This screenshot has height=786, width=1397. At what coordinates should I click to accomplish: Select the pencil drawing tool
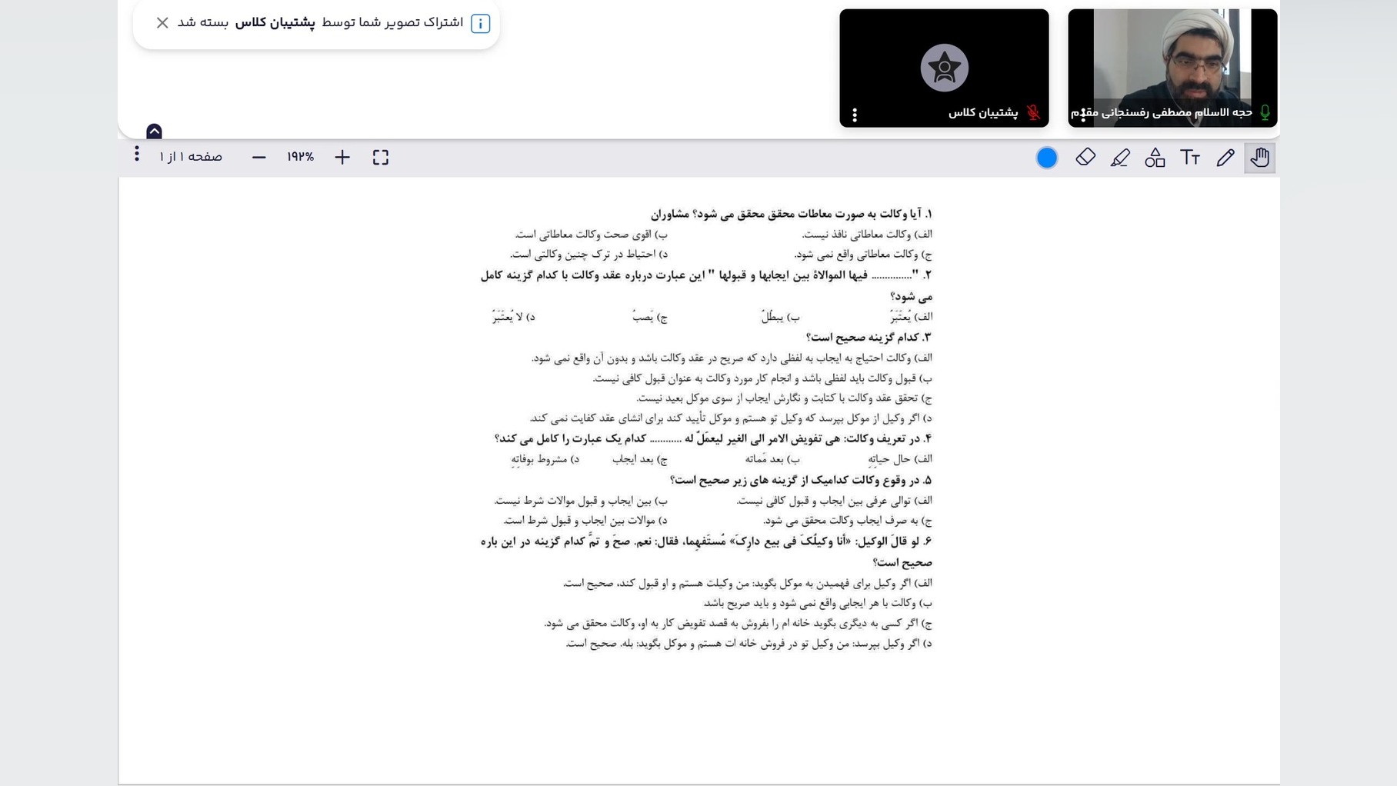(x=1225, y=158)
